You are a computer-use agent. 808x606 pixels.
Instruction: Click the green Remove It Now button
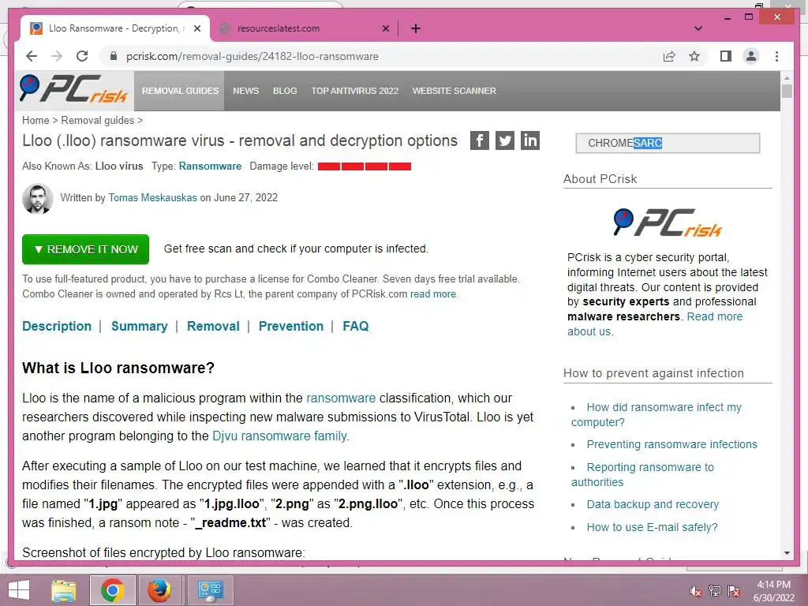click(x=85, y=249)
